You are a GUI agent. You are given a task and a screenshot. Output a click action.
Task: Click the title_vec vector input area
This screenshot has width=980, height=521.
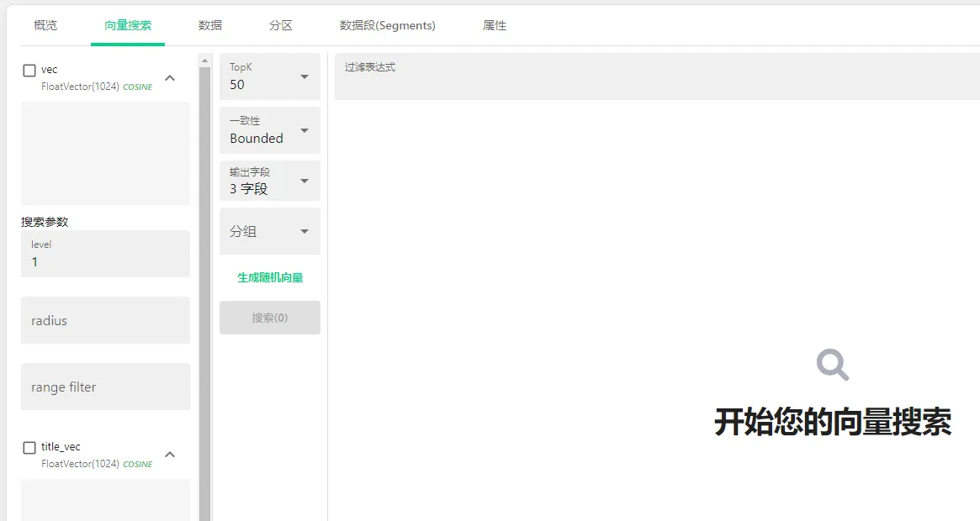coord(106,500)
